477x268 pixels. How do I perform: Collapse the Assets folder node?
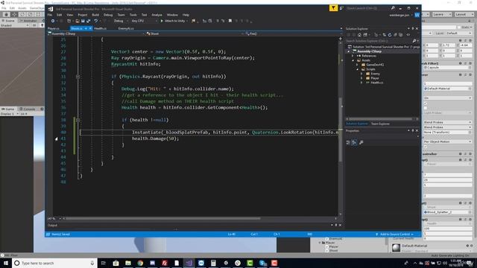(353, 60)
